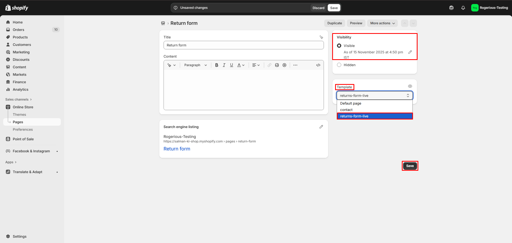Choose Default page template option
This screenshot has height=243, width=512.
[351, 103]
